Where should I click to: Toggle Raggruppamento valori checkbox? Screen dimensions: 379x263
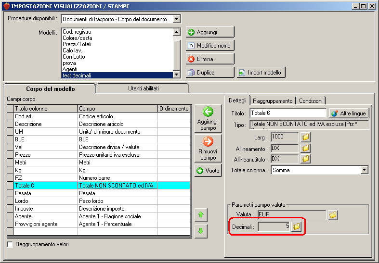(x=10, y=244)
